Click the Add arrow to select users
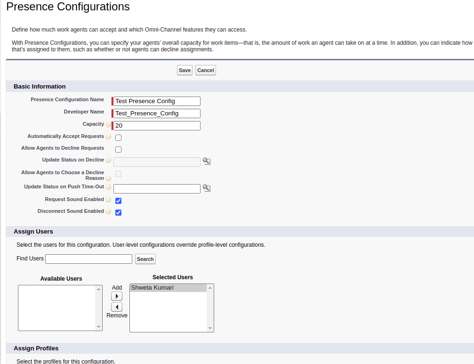Viewport: 474px width, 364px height. pos(116,296)
